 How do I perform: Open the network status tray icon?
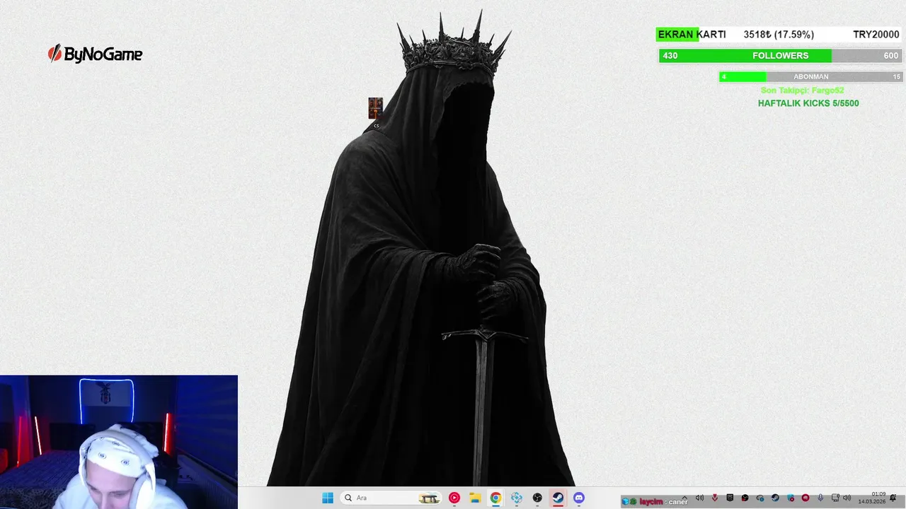[x=835, y=498]
